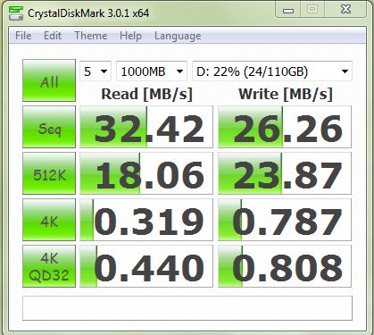Click the Write [MB/s] column header
This screenshot has width=374, height=335.
coord(286,94)
